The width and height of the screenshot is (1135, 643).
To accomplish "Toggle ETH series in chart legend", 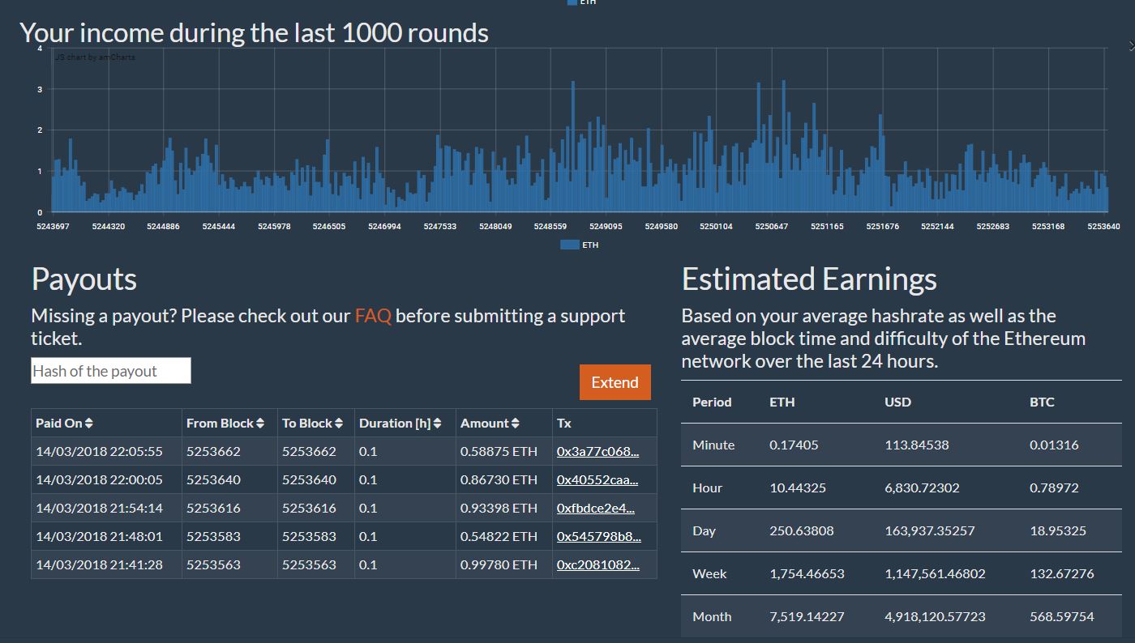I will coord(579,245).
